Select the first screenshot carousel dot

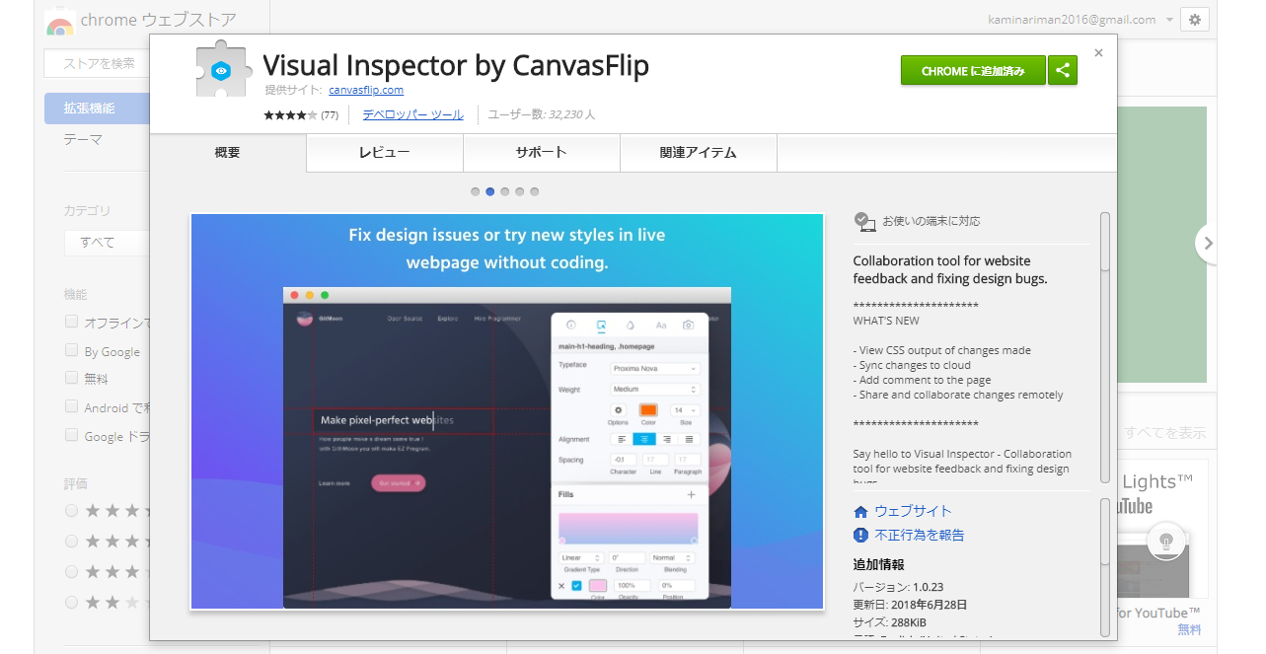pos(476,191)
